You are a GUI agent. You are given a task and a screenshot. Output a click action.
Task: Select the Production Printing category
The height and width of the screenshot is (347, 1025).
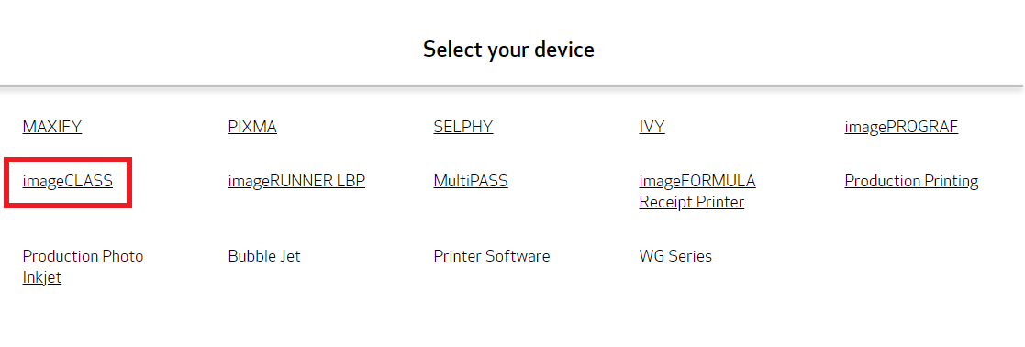tap(911, 181)
